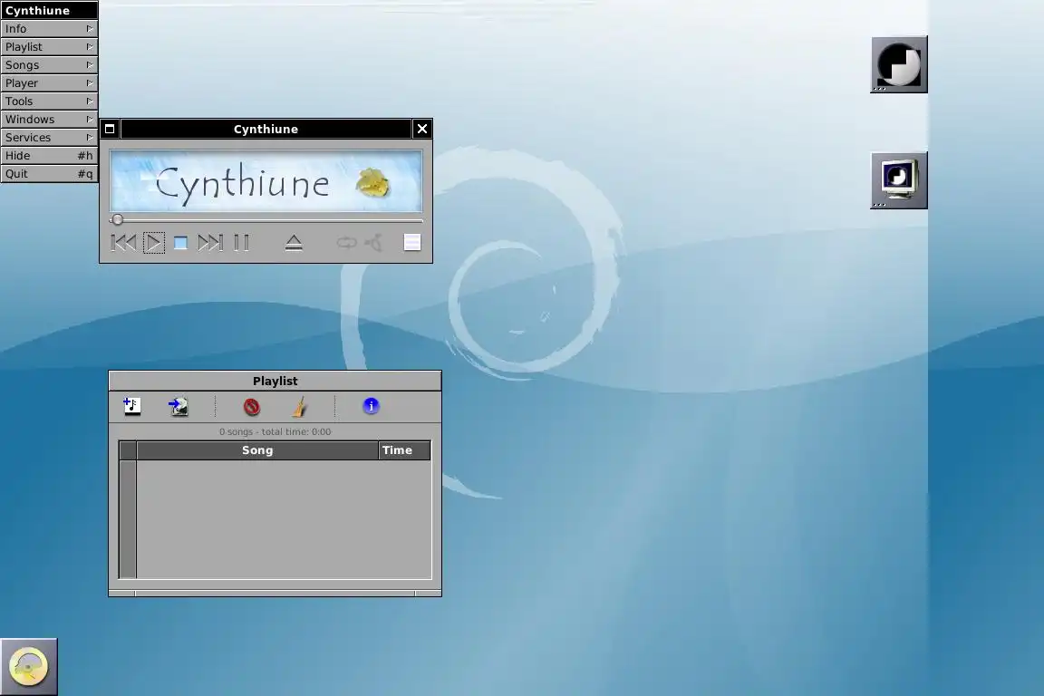The height and width of the screenshot is (696, 1044).
Task: Click the playlist window bottom resize bar
Action: click(275, 594)
